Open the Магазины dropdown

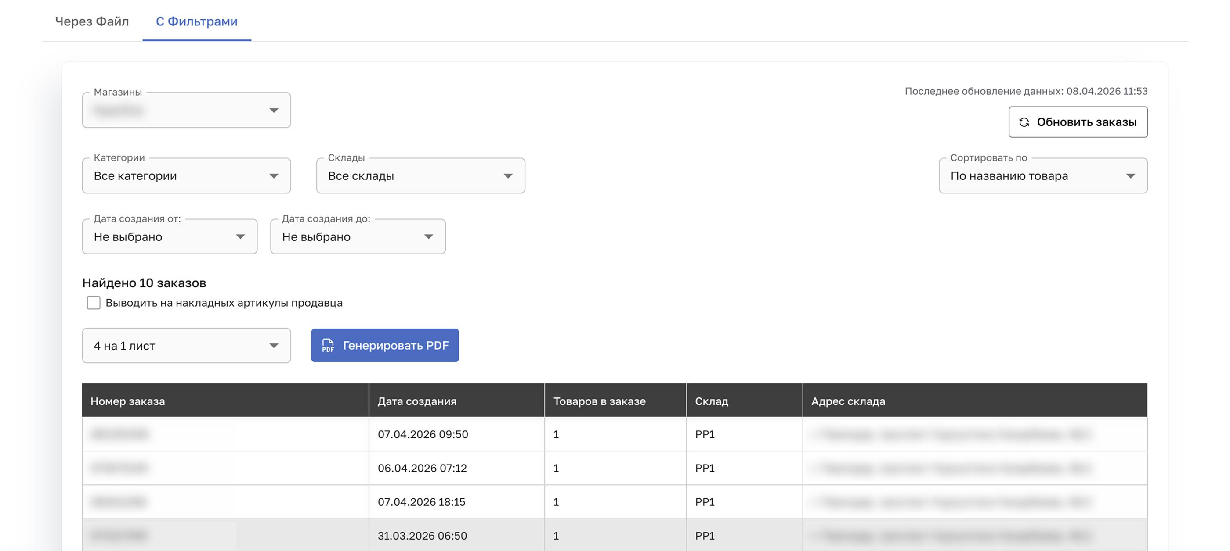pyautogui.click(x=186, y=111)
